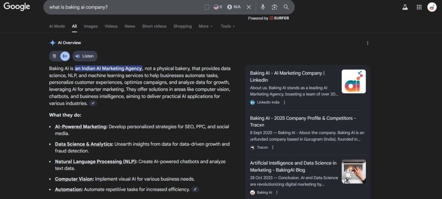This screenshot has height=199, width=442.
Task: Open Google account profile avatar
Action: pyautogui.click(x=432, y=7)
